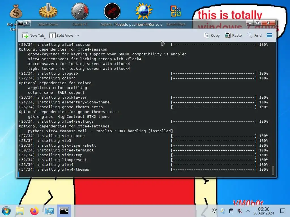The width and height of the screenshot is (290, 217).
Task: Open the clipboard tray icon
Action: pos(231,211)
